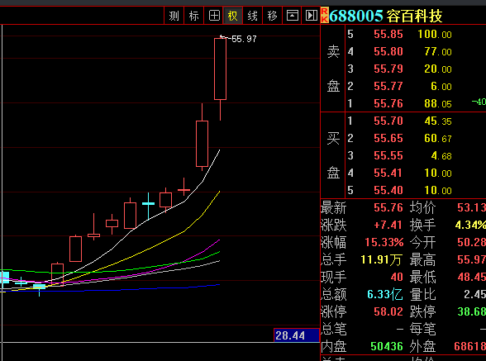Open stock title 688005 容百科技
Screen dimensions: 486x361
(385, 17)
